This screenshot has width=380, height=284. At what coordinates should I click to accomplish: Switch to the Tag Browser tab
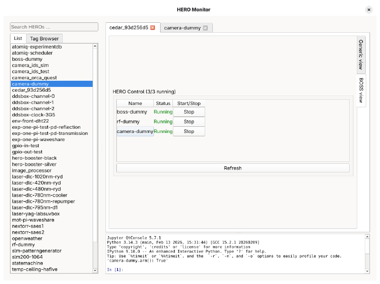[x=44, y=38]
